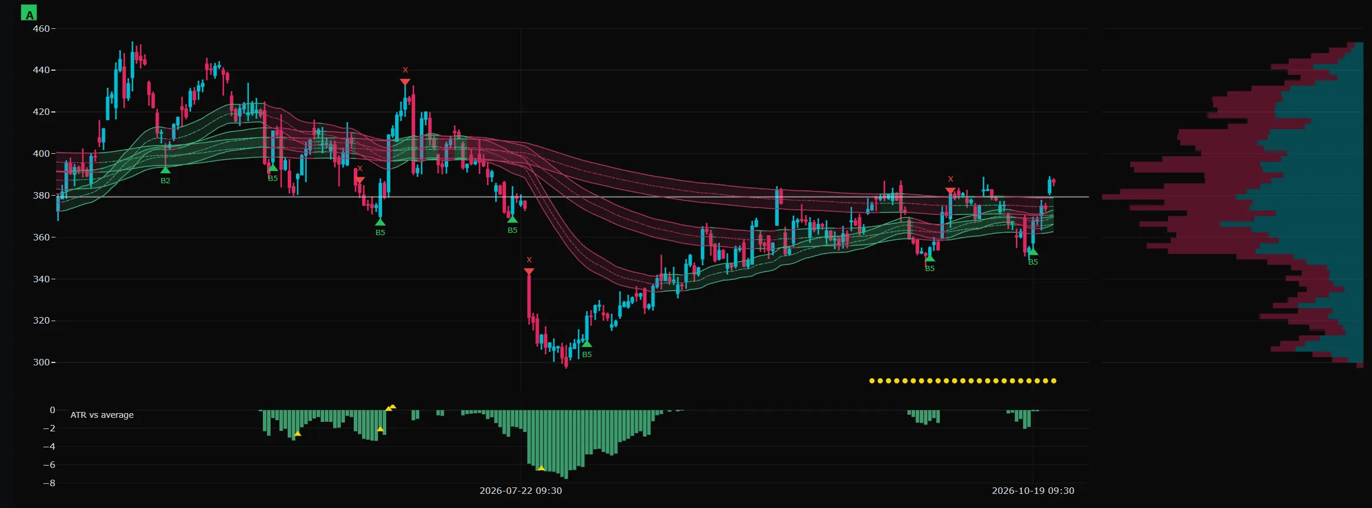Click the white horizontal price line near 380
The height and width of the screenshot is (508, 1372).
point(572,197)
